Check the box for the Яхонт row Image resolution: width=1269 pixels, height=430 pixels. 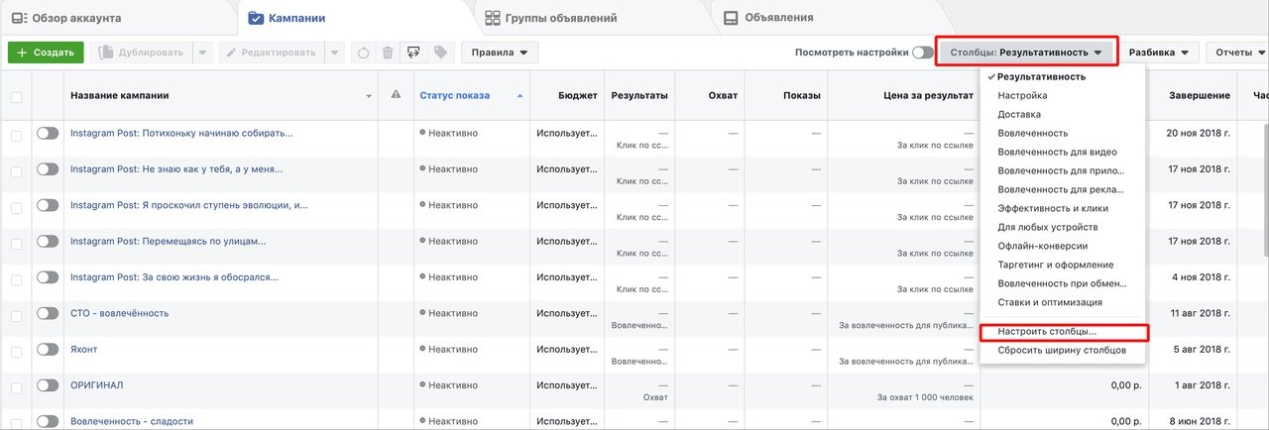[16, 351]
